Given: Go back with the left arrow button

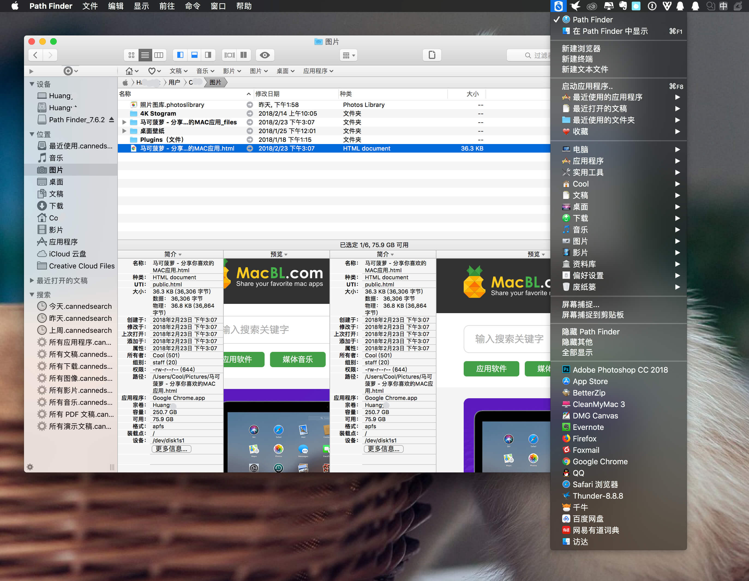Looking at the screenshot, I should pos(36,55).
